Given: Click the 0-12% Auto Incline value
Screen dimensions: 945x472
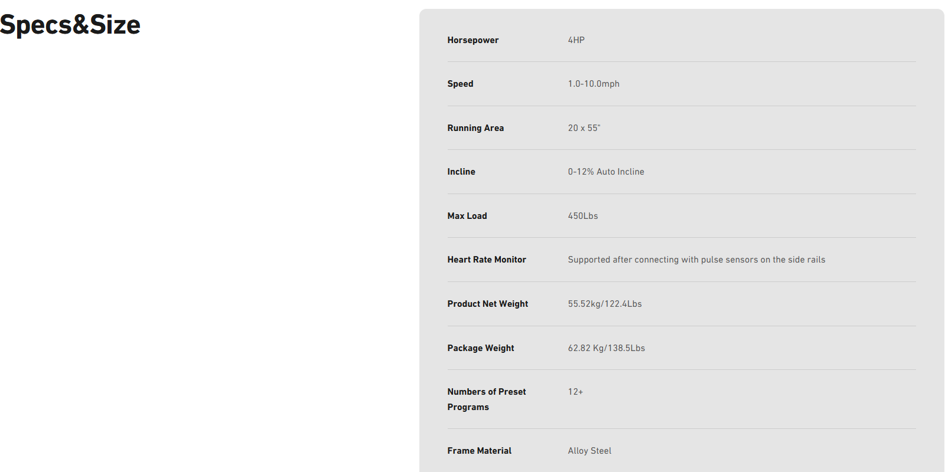Looking at the screenshot, I should coord(606,172).
